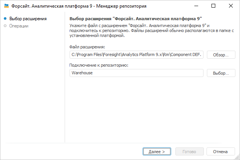The height and width of the screenshot is (160, 240).
Task: Select the Операции step in sidebar
Action: coord(19,26)
